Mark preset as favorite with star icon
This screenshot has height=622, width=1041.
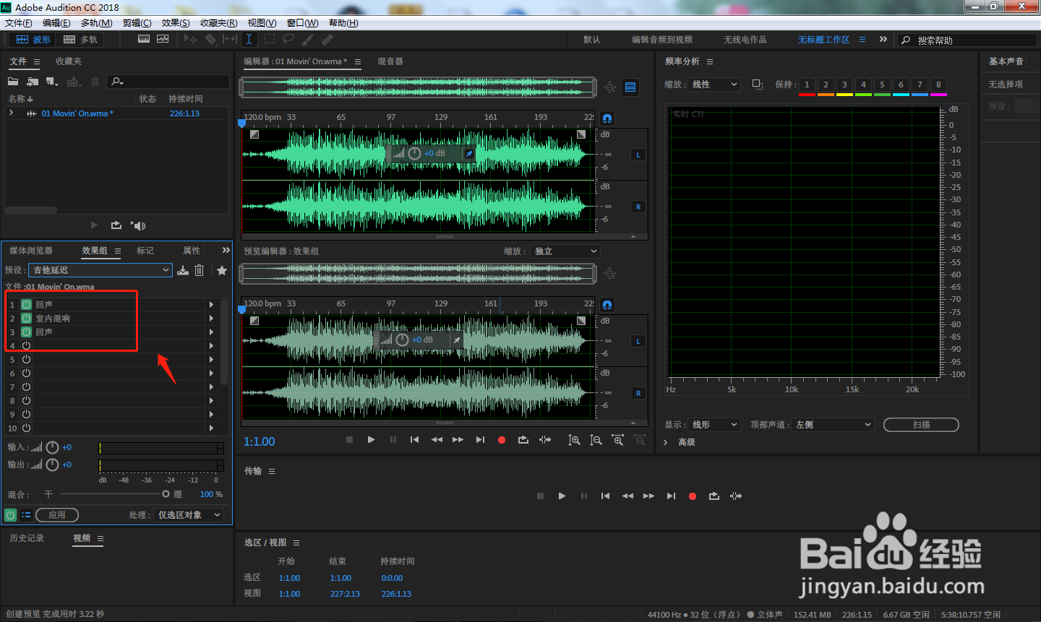[x=222, y=270]
